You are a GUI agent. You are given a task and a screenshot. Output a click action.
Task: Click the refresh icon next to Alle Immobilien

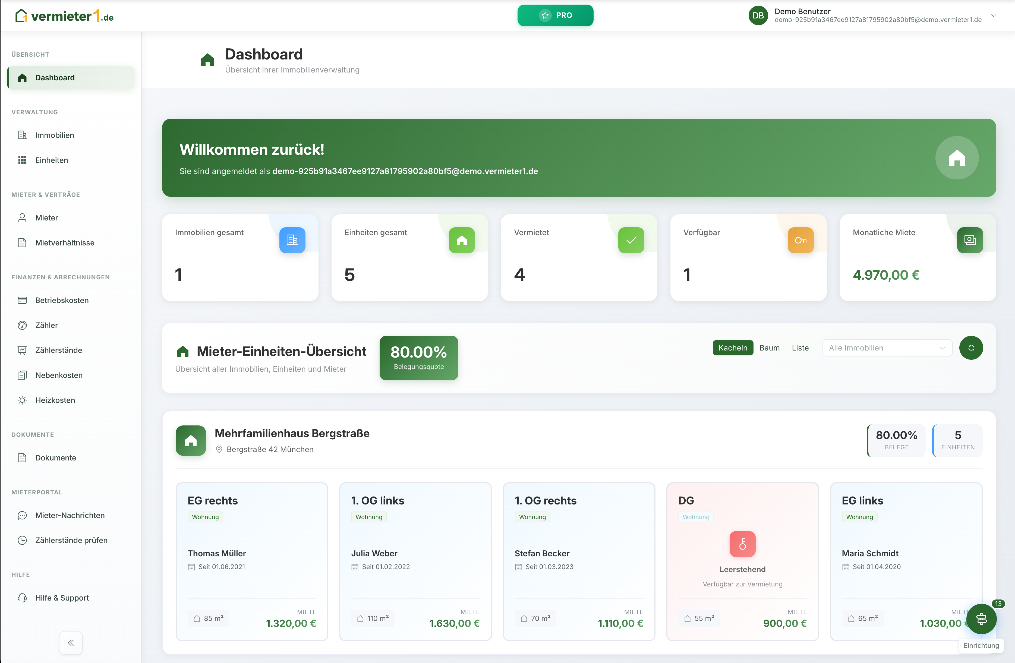[972, 348]
